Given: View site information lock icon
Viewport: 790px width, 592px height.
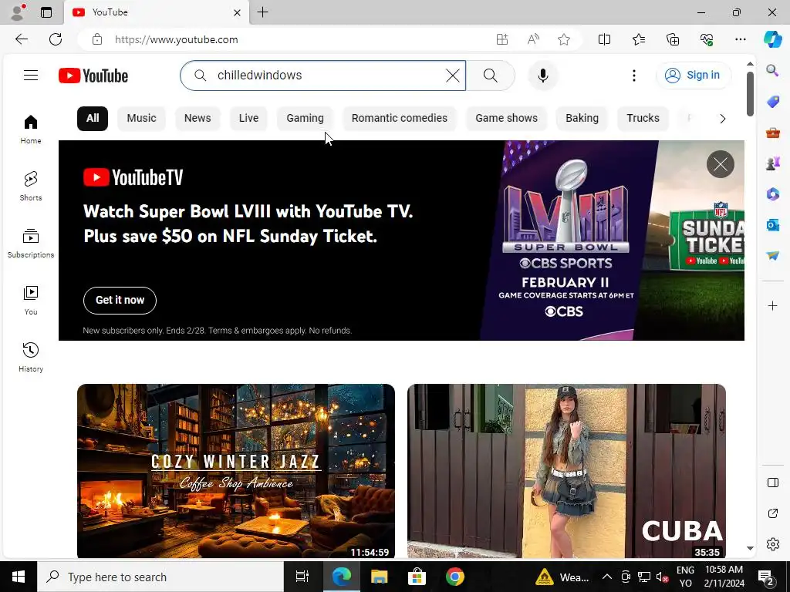Looking at the screenshot, I should pyautogui.click(x=97, y=40).
